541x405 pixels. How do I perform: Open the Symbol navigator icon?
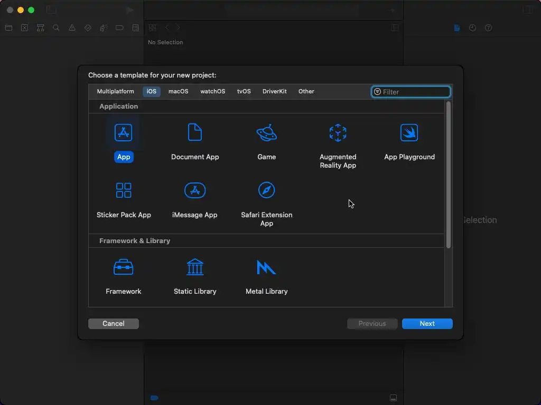[40, 27]
